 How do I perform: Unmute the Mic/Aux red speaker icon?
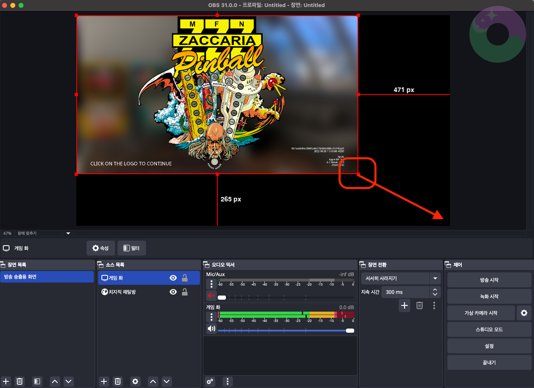pos(211,296)
